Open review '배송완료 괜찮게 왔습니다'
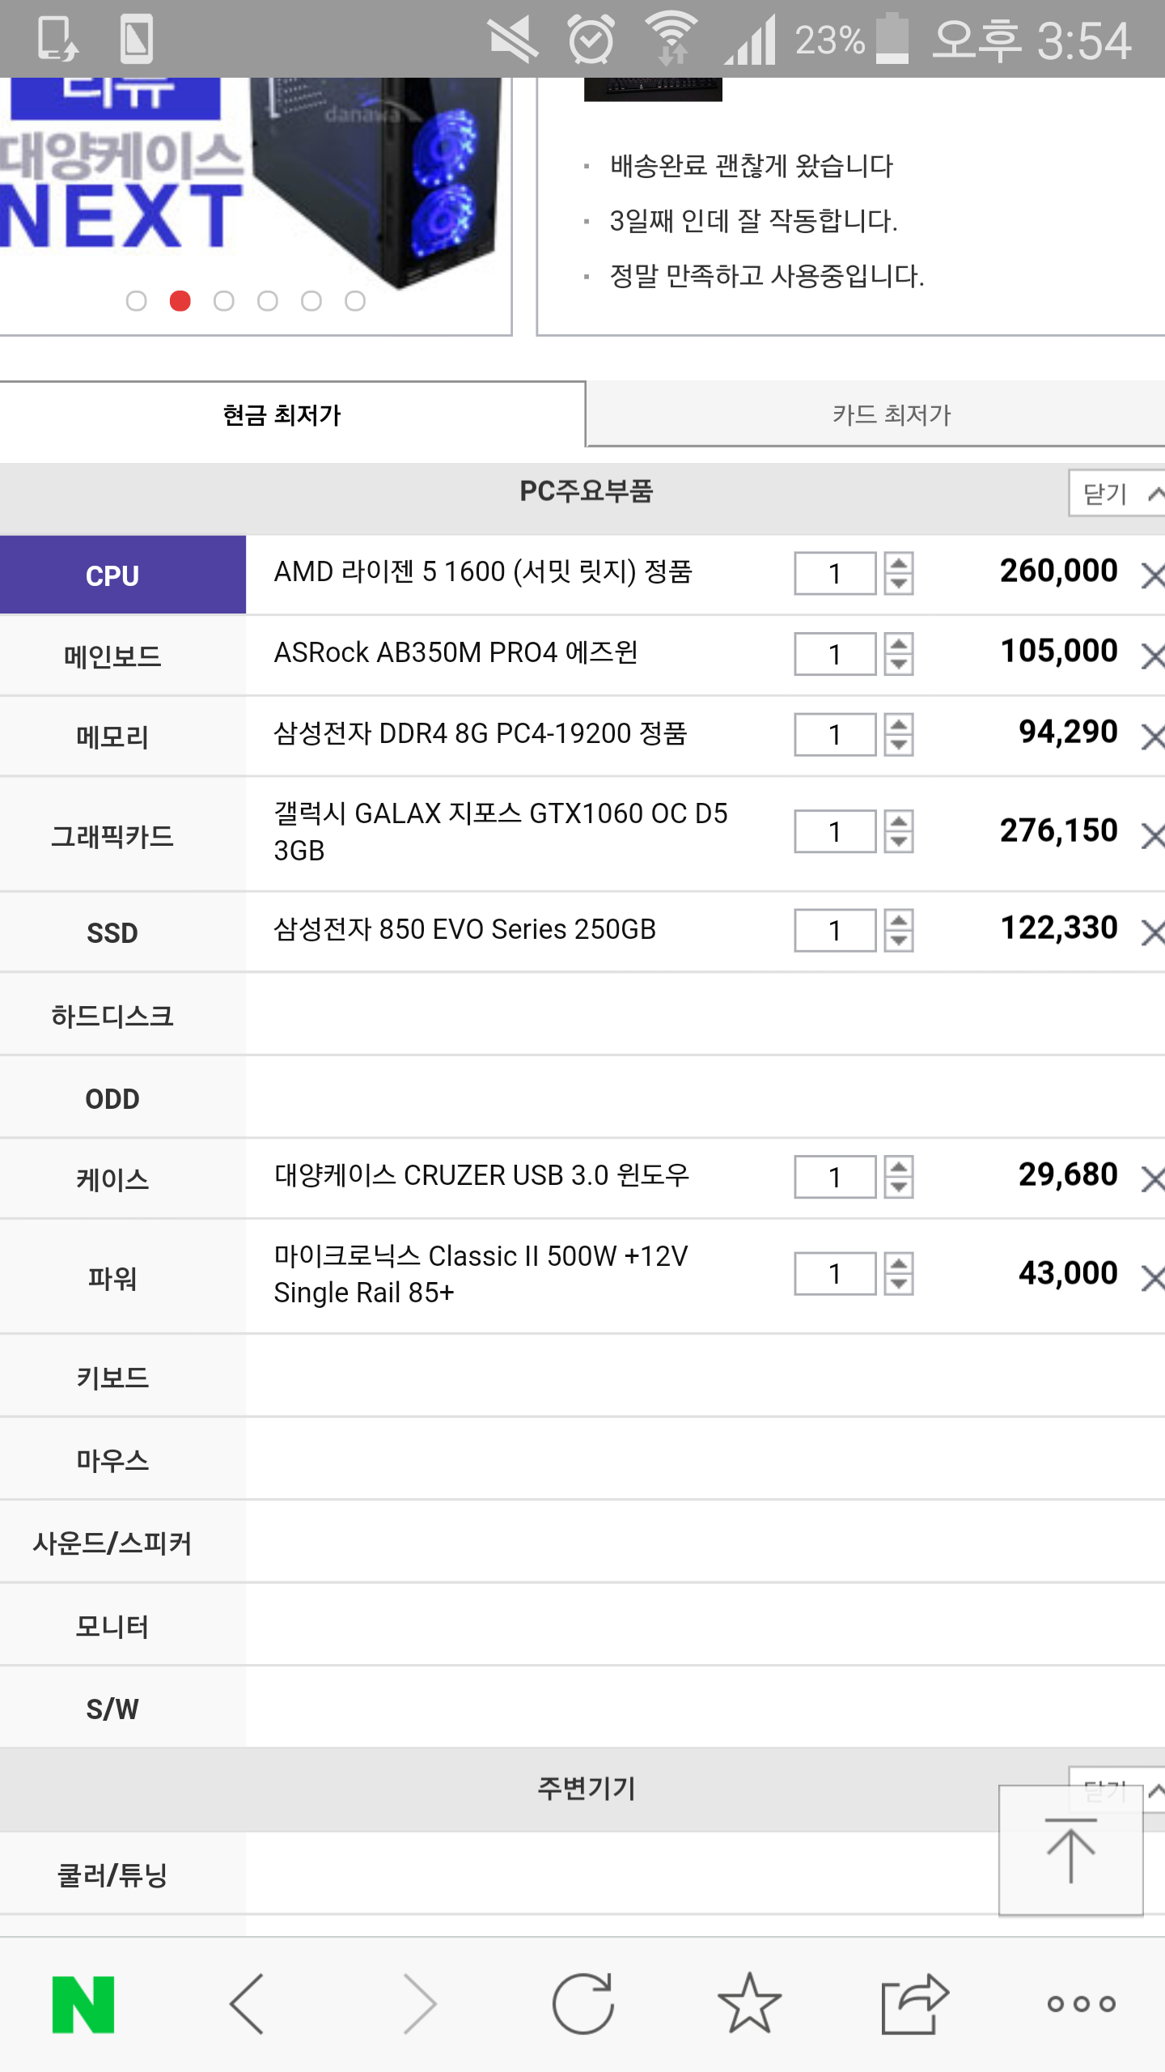 752,166
